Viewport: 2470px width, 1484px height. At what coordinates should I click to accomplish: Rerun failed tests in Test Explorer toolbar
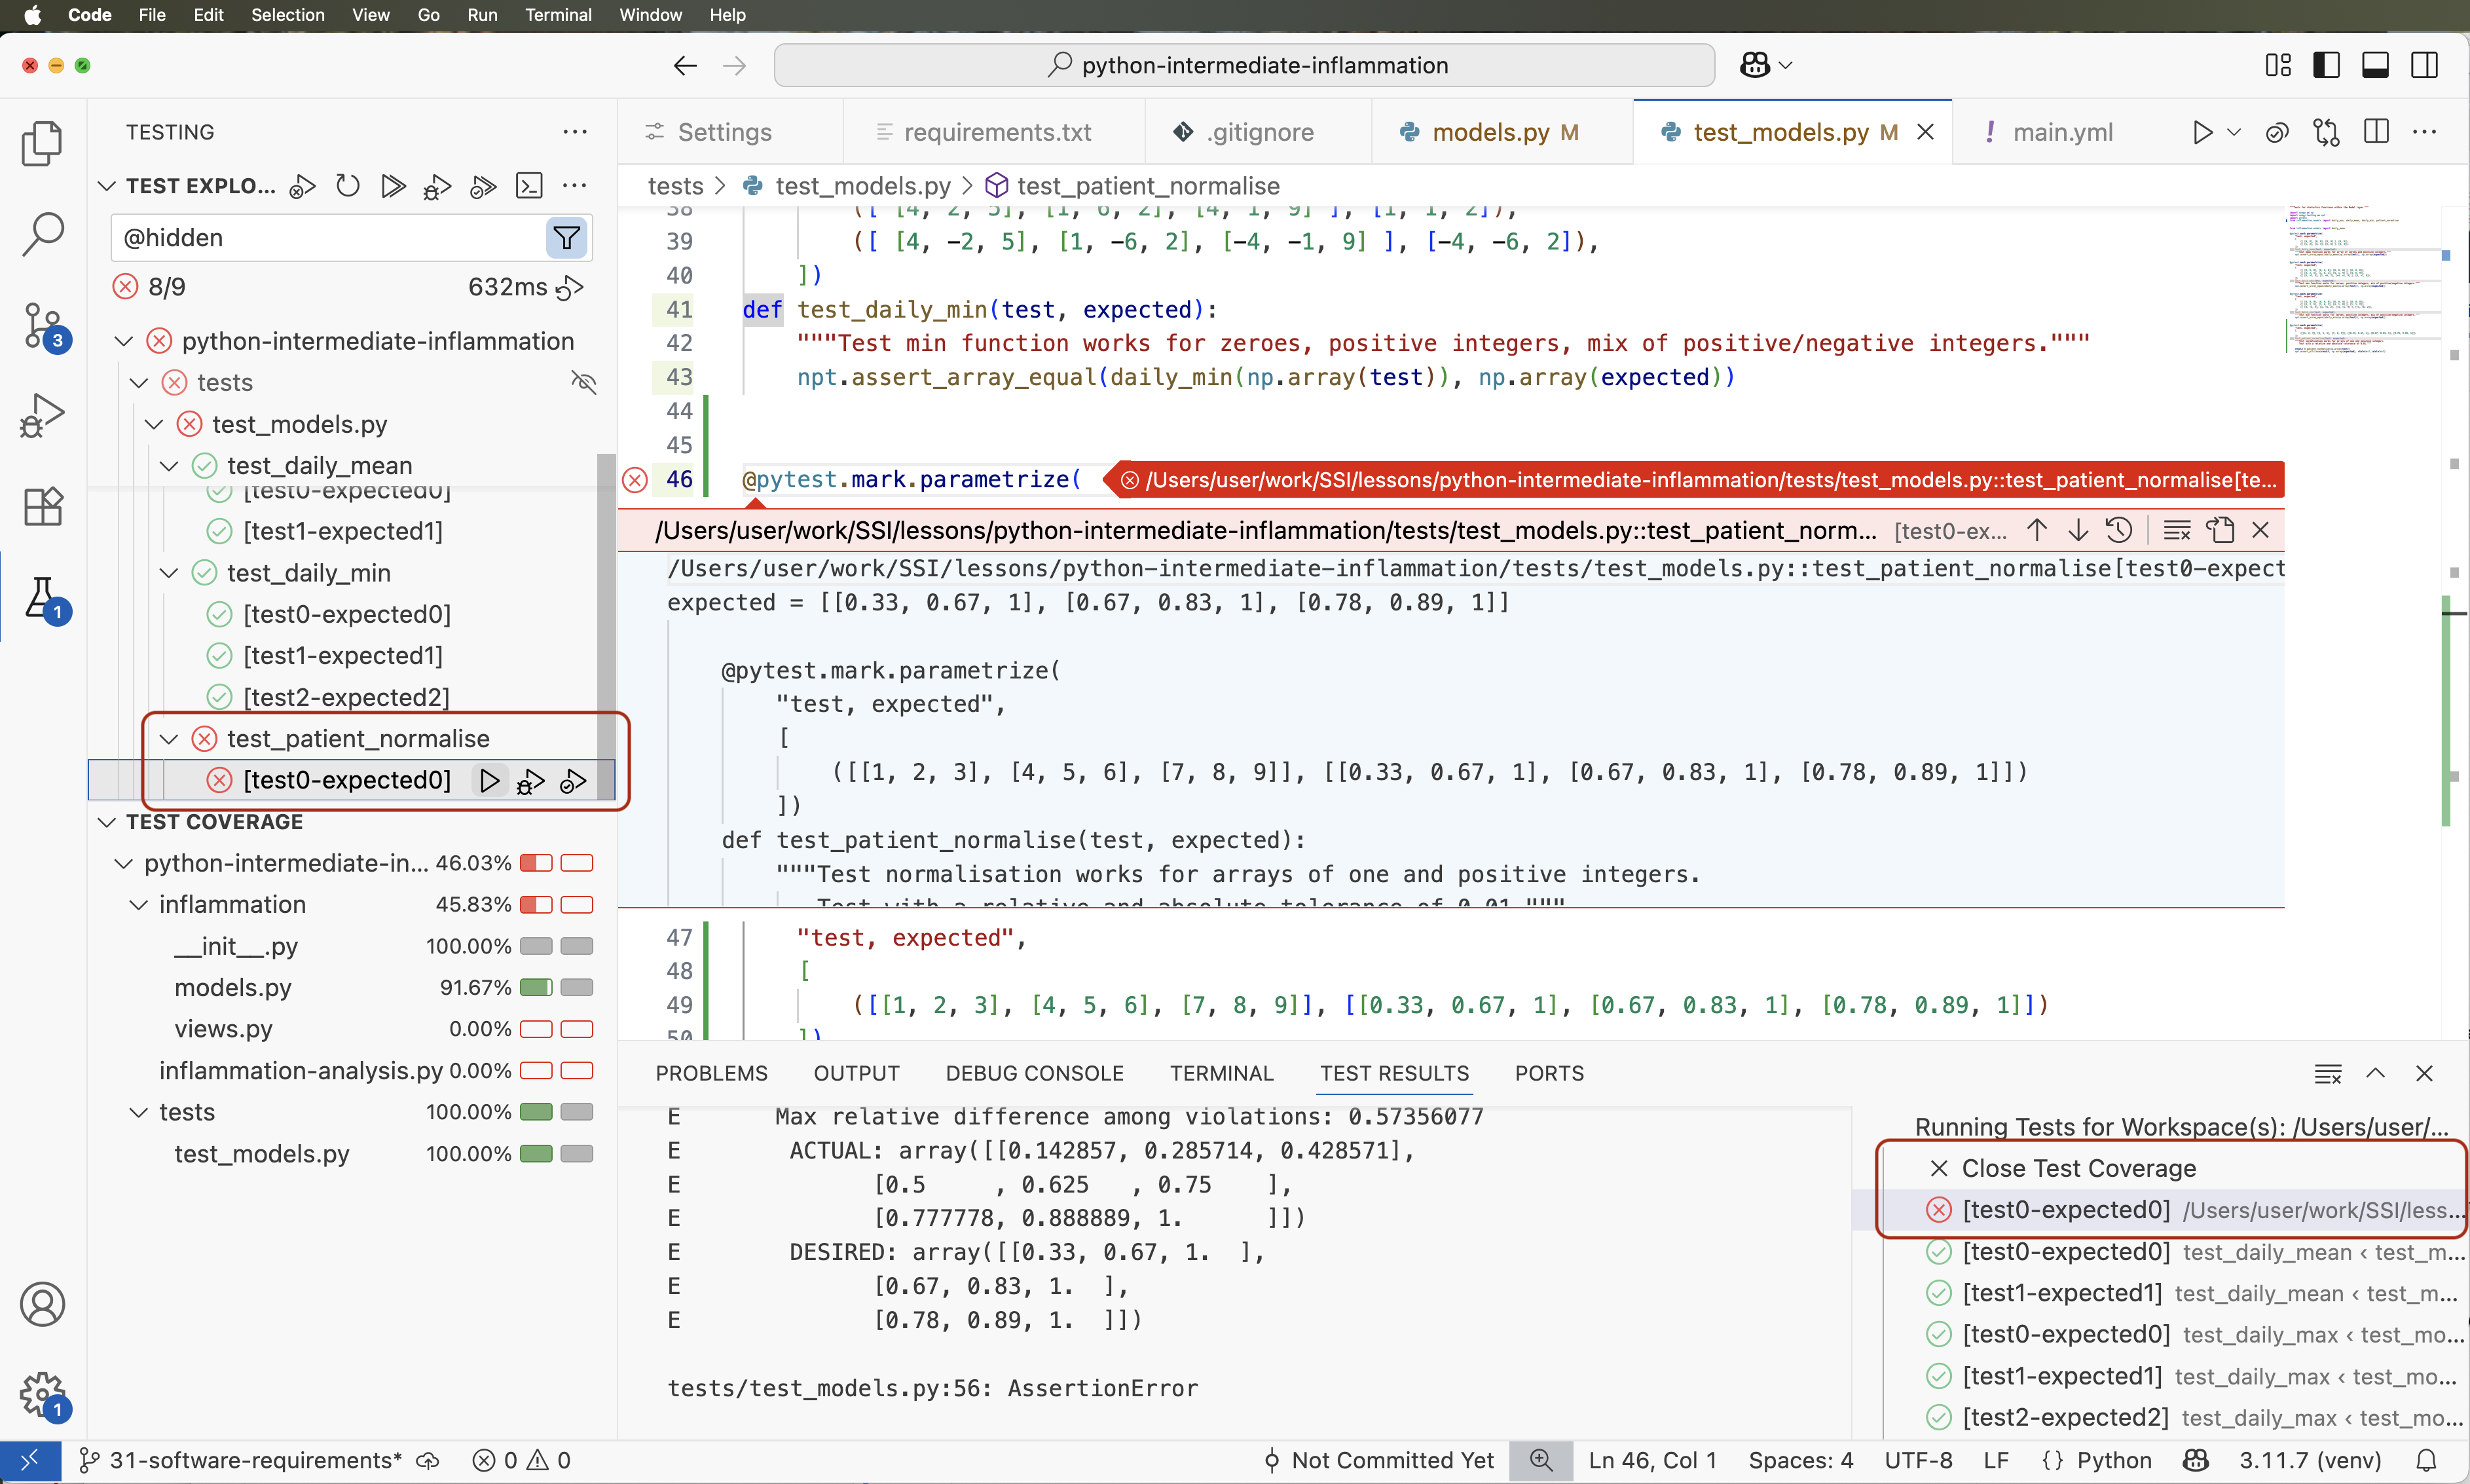pyautogui.click(x=302, y=186)
